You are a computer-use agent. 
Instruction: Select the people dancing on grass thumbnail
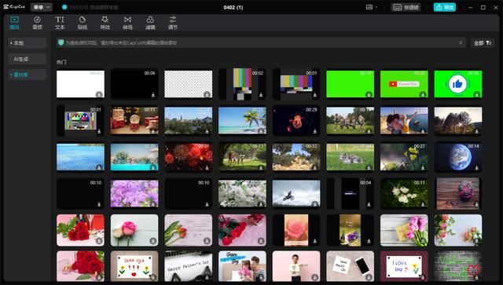click(x=350, y=121)
